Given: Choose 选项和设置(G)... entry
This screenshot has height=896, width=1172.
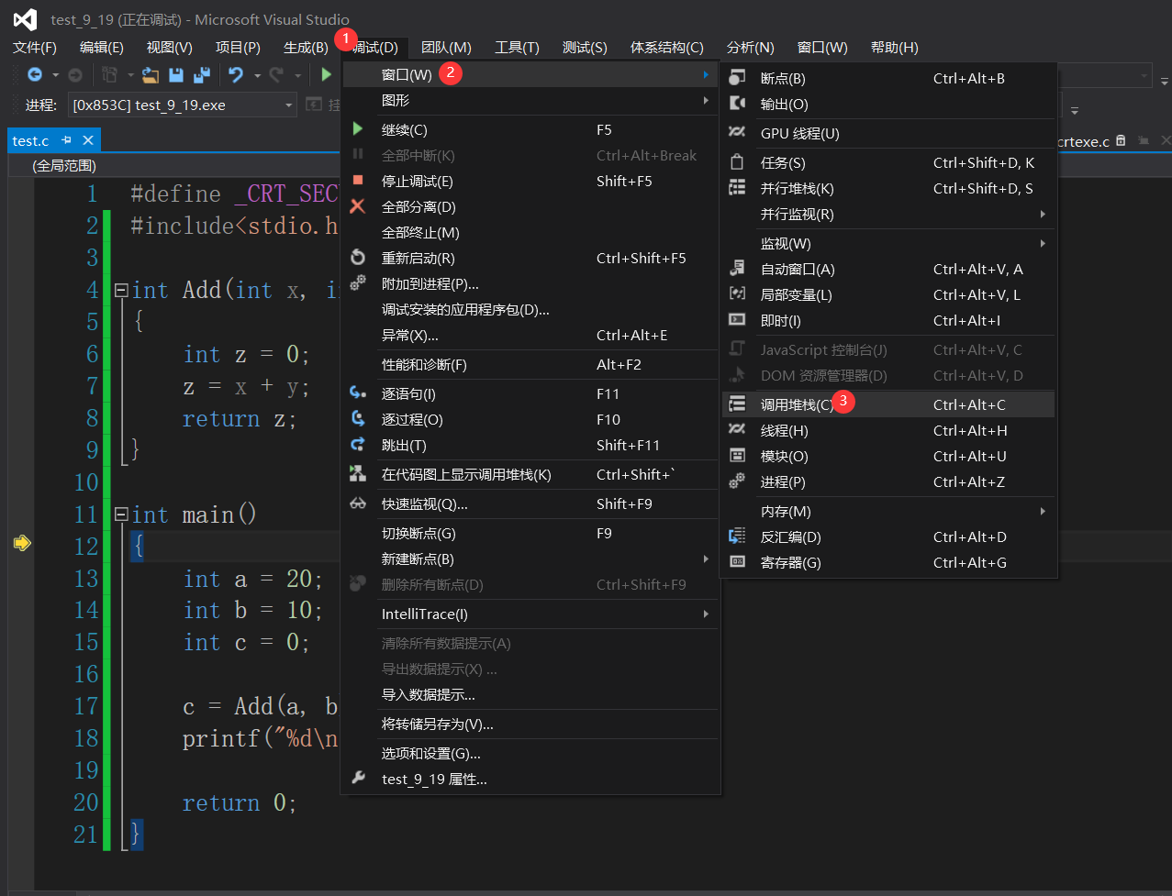Looking at the screenshot, I should tap(530, 753).
